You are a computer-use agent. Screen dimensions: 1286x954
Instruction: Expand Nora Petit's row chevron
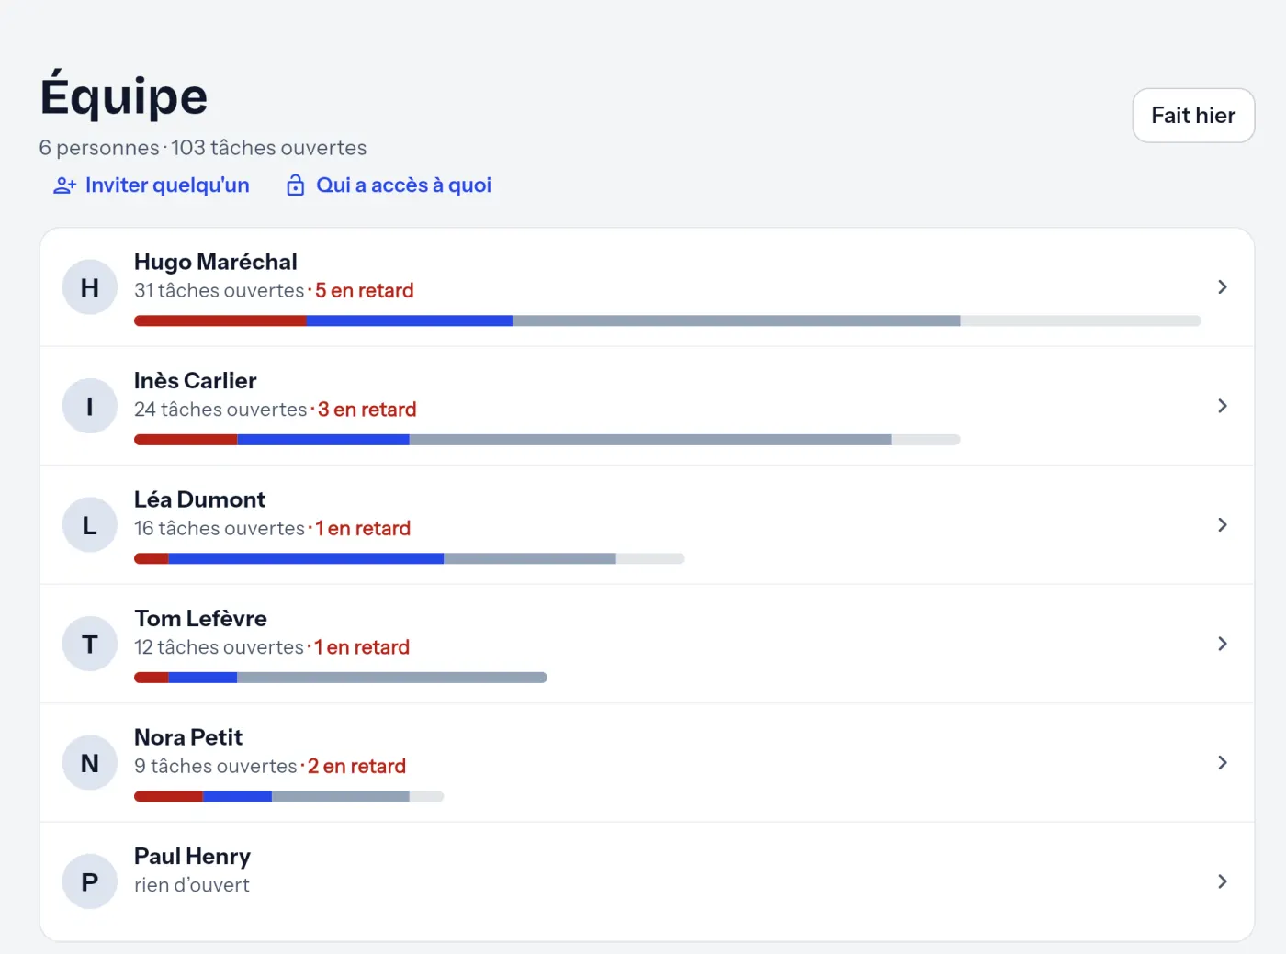pyautogui.click(x=1222, y=762)
